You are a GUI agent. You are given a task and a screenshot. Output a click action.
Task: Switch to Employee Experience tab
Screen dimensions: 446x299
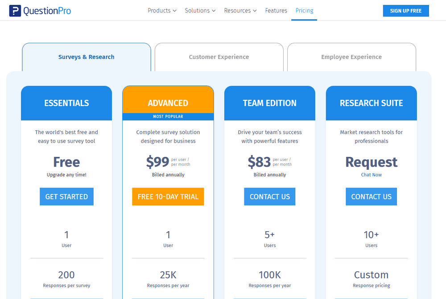351,57
